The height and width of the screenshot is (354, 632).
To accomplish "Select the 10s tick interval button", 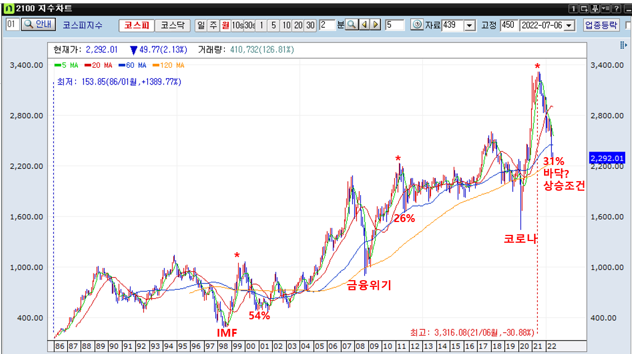I will click(x=238, y=25).
